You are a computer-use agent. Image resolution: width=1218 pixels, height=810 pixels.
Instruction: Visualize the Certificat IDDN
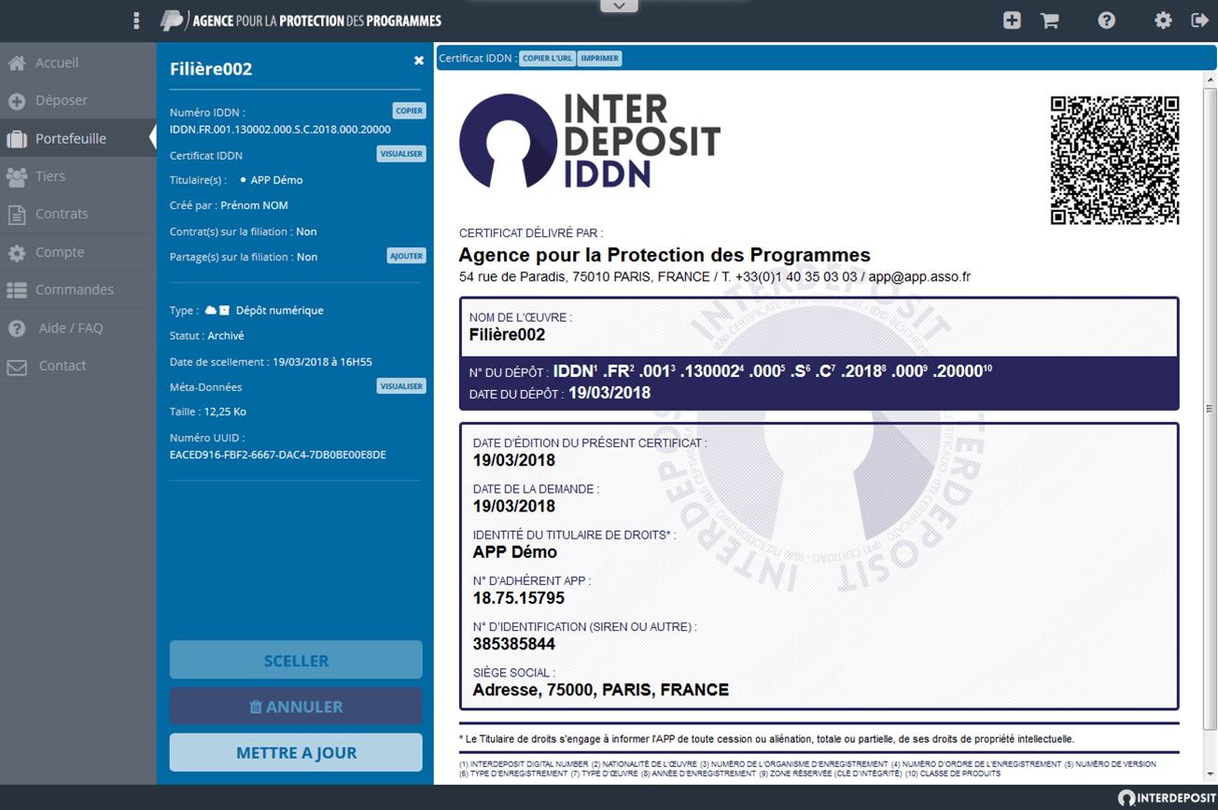click(401, 154)
